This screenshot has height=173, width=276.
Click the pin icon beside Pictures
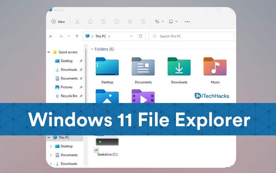[x=81, y=87]
